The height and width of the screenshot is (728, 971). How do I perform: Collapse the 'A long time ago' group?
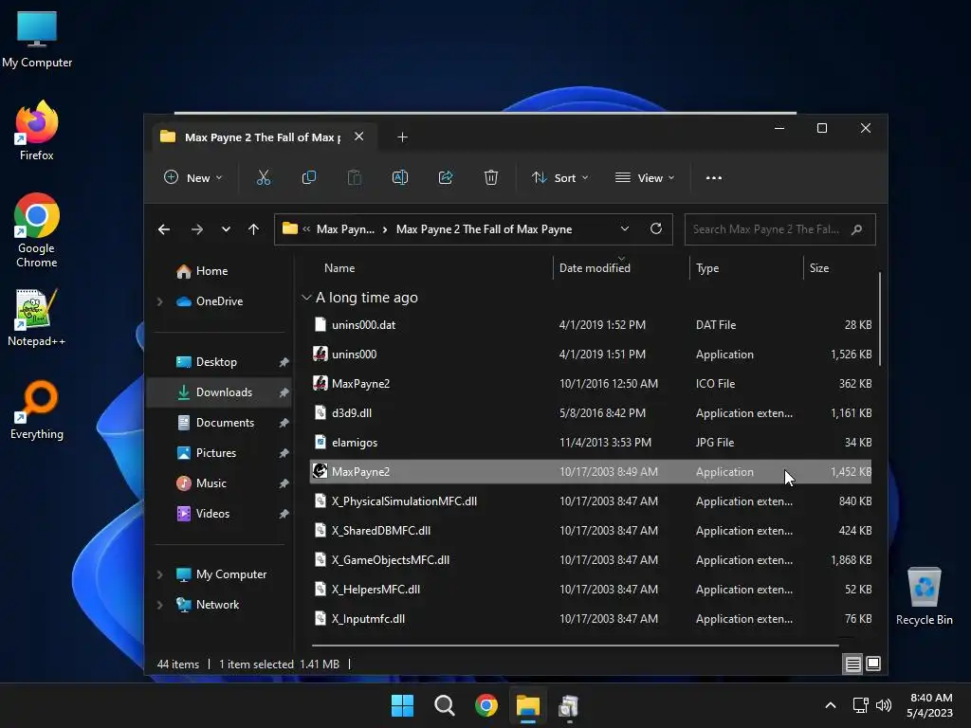pyautogui.click(x=306, y=298)
